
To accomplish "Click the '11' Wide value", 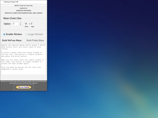I will 26,24.
